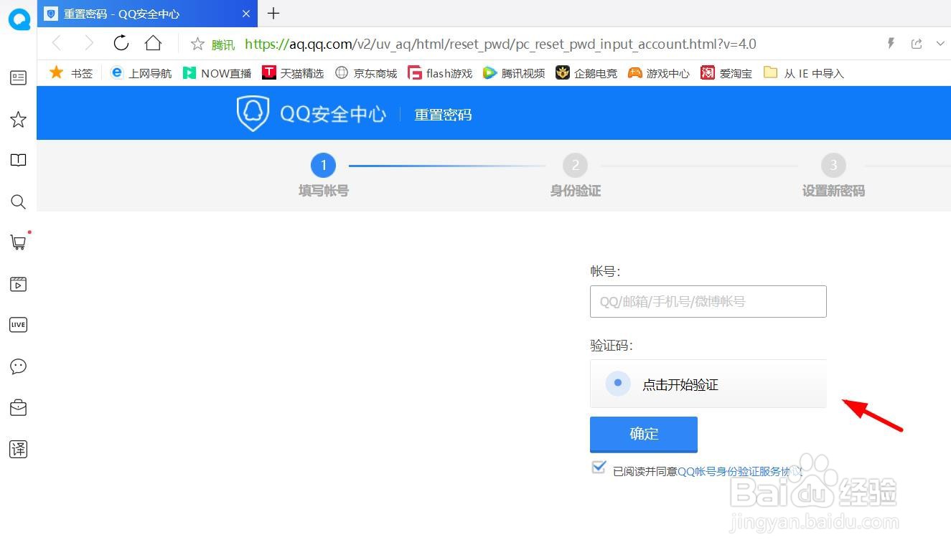Viewport: 951px width, 555px height.
Task: Select step 2 身份验证
Action: click(x=575, y=176)
